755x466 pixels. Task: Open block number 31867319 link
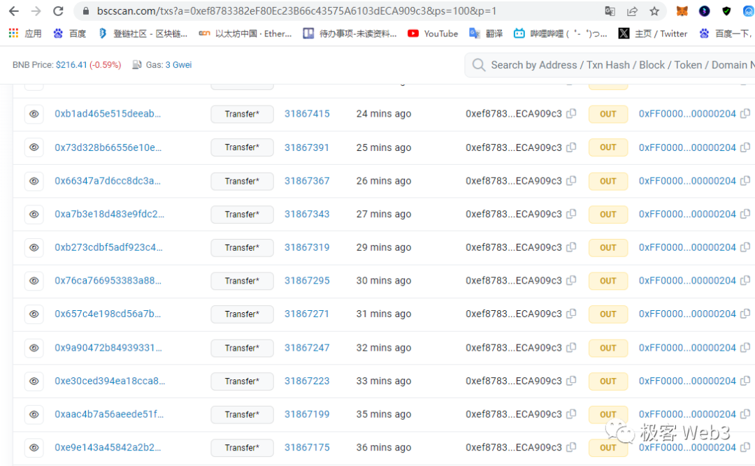pyautogui.click(x=307, y=247)
